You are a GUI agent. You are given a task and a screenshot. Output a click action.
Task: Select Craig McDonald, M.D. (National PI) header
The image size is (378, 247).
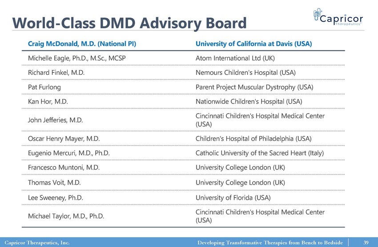[x=82, y=44]
